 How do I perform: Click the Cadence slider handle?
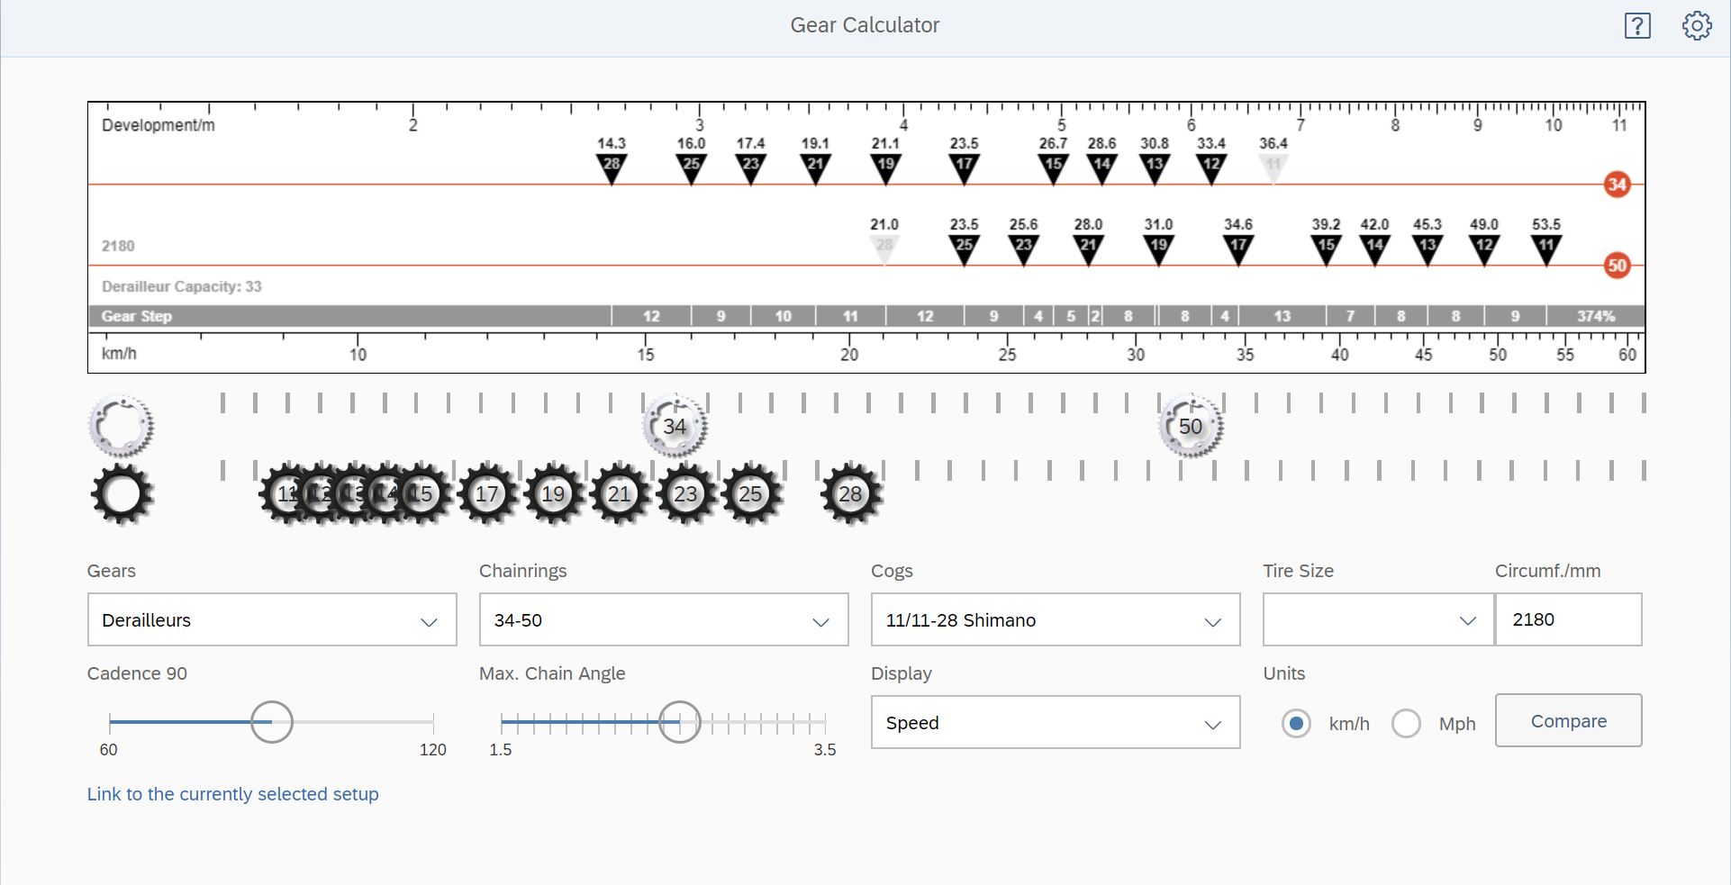pyautogui.click(x=271, y=722)
